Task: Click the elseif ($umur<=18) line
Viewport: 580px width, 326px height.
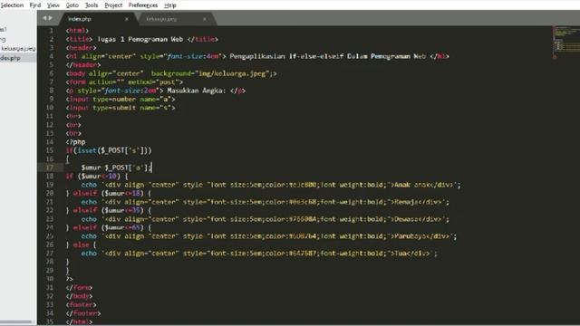Action: click(109, 193)
